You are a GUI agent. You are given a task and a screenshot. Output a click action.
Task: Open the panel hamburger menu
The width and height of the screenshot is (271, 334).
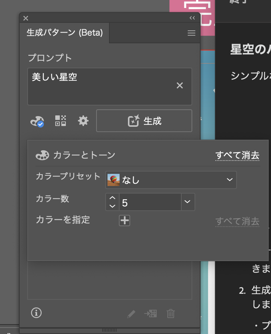coord(192,33)
